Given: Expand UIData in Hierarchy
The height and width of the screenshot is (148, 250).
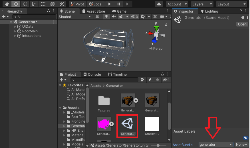Looking at the screenshot, I should (15, 27).
